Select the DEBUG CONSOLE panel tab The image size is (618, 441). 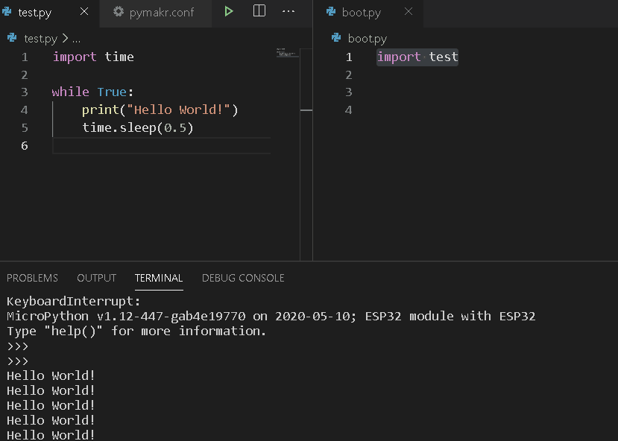(243, 278)
